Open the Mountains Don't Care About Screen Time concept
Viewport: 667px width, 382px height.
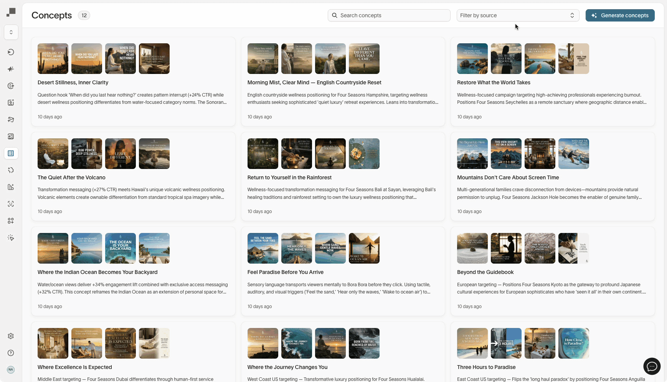click(x=508, y=177)
